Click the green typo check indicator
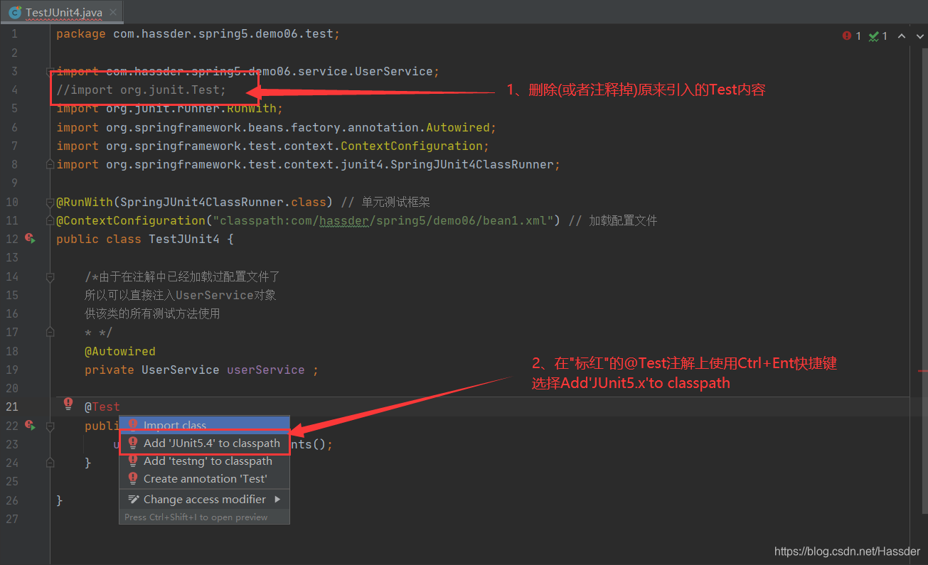928x565 pixels. (x=878, y=36)
